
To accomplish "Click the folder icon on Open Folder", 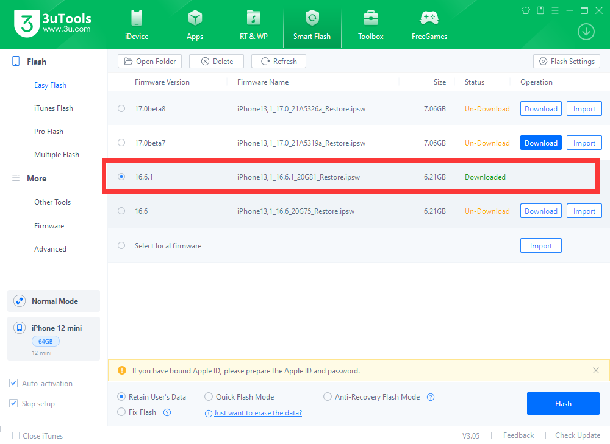I will 128,62.
